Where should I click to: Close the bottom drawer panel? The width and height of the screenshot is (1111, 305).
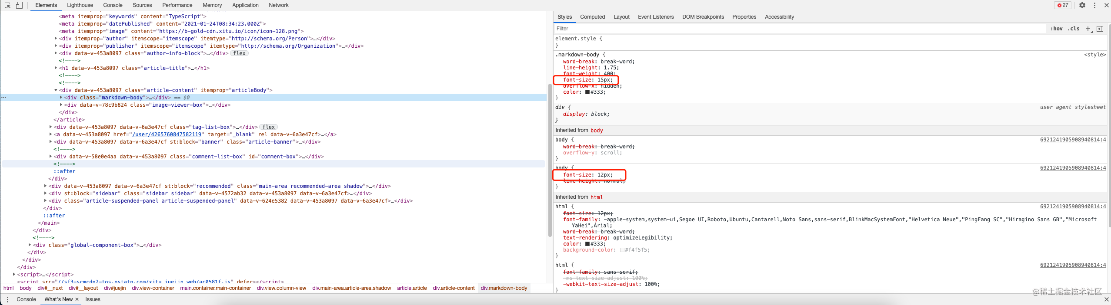point(1106,299)
